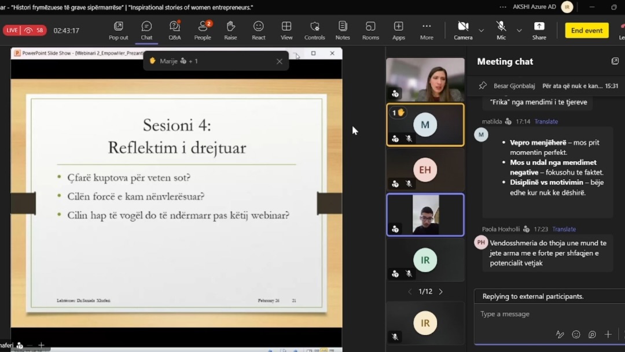Pop out the meeting content
This screenshot has width=625, height=352.
coord(118,30)
